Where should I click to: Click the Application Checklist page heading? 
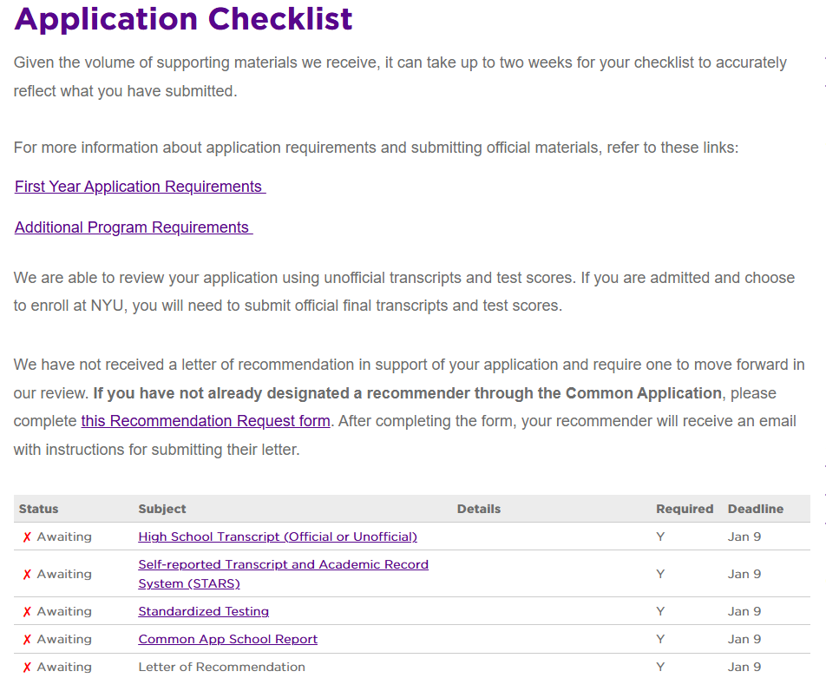point(184,19)
